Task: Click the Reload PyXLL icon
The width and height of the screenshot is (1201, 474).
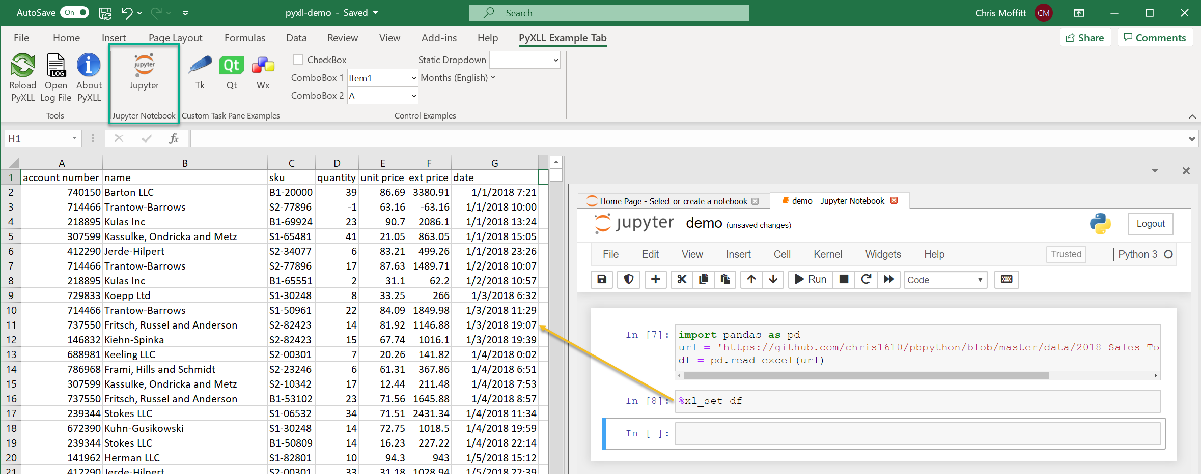Action: tap(23, 66)
